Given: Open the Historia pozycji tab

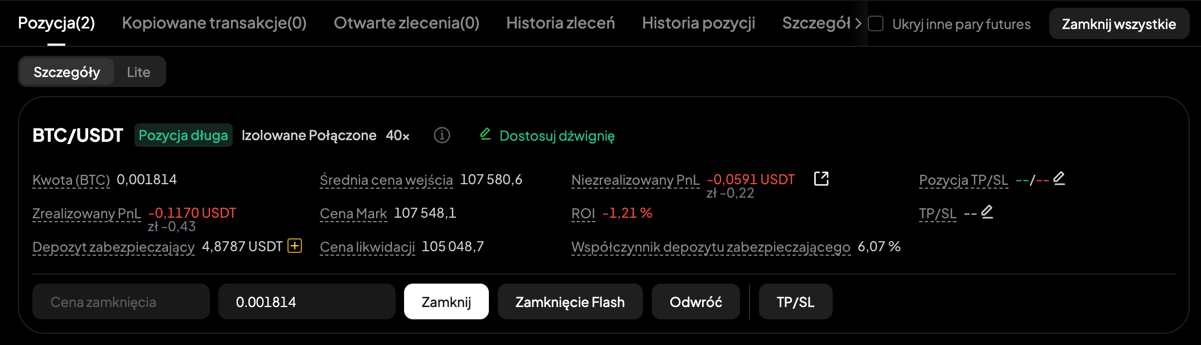Looking at the screenshot, I should (698, 23).
